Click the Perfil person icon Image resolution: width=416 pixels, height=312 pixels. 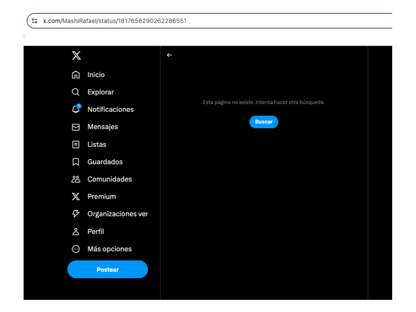click(76, 231)
